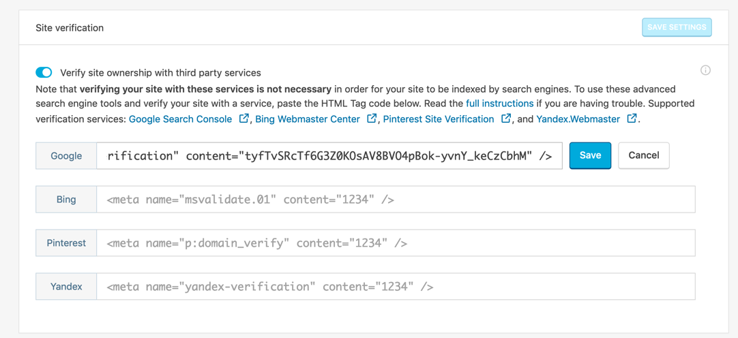
Task: Focus the Google meta tag input field
Action: (329, 156)
